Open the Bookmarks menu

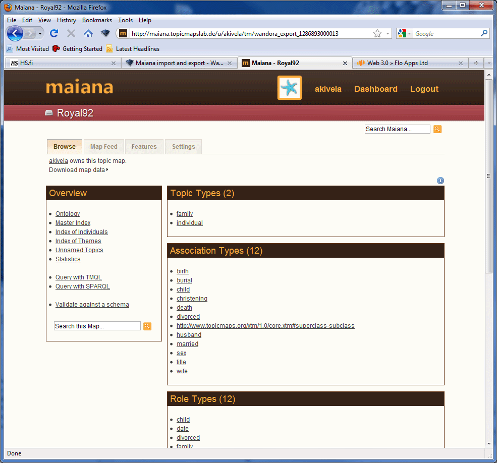(x=97, y=20)
